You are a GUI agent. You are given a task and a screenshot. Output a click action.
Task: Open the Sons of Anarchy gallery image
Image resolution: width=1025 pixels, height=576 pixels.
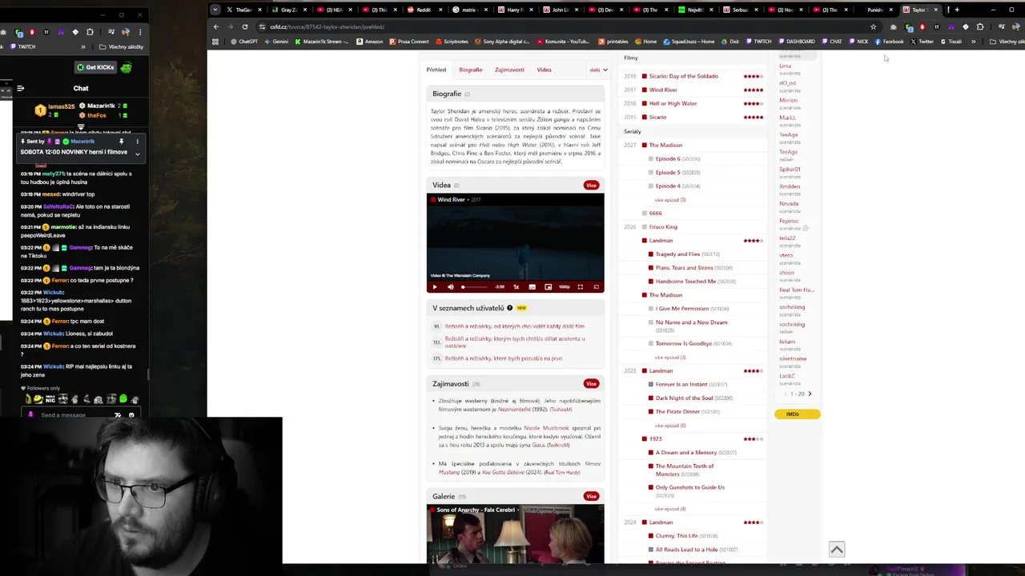[x=515, y=534]
